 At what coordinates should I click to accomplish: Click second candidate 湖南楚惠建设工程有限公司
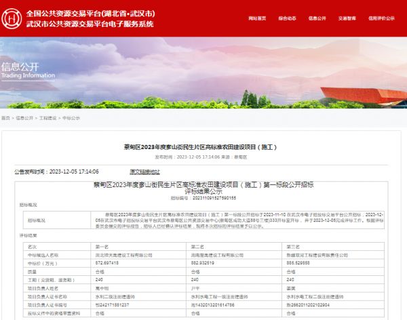pyautogui.click(x=218, y=254)
